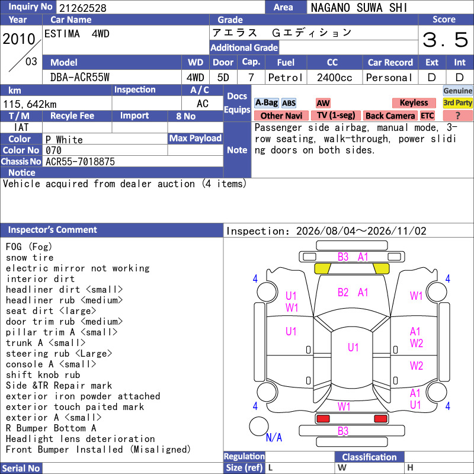Click the U1 mark on the roof
474x474 pixels.
point(353,347)
